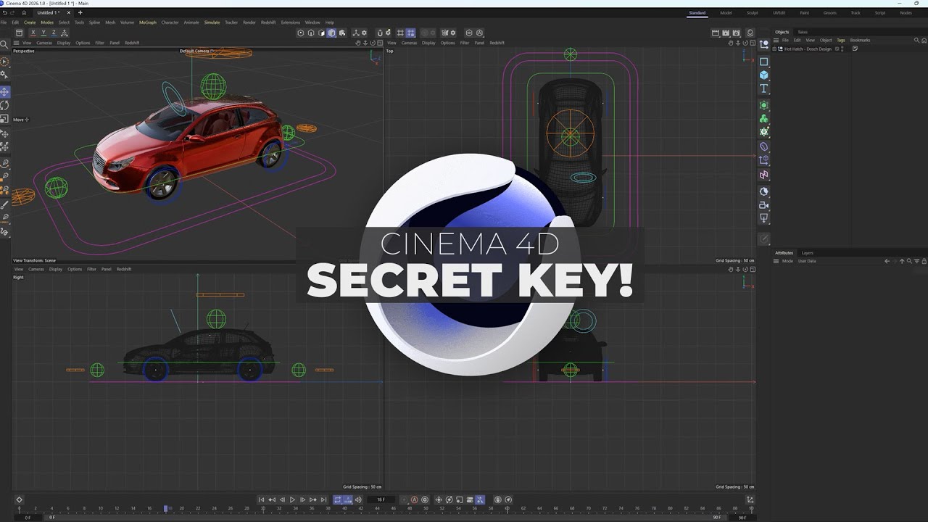
Task: Click the Null/rectangle object icon in right palette
Action: (763, 62)
